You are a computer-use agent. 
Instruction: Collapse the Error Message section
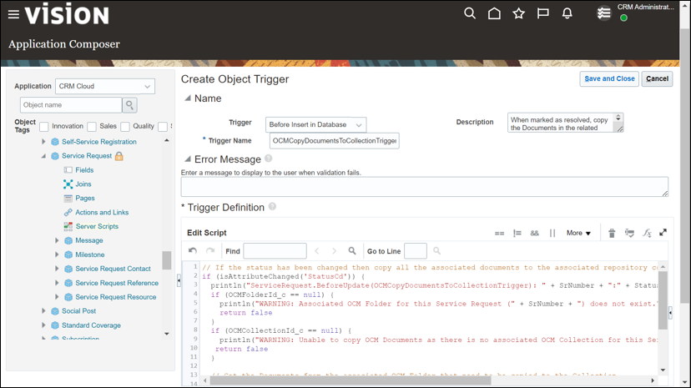coord(188,159)
